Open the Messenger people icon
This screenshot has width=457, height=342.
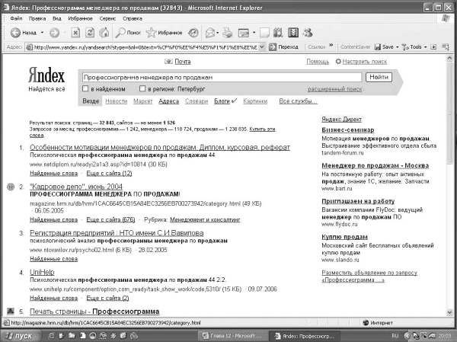pos(308,33)
